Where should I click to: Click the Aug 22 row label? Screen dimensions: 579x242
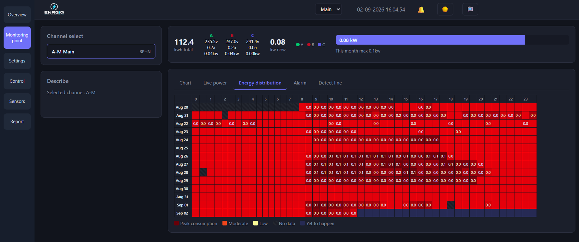(x=182, y=123)
